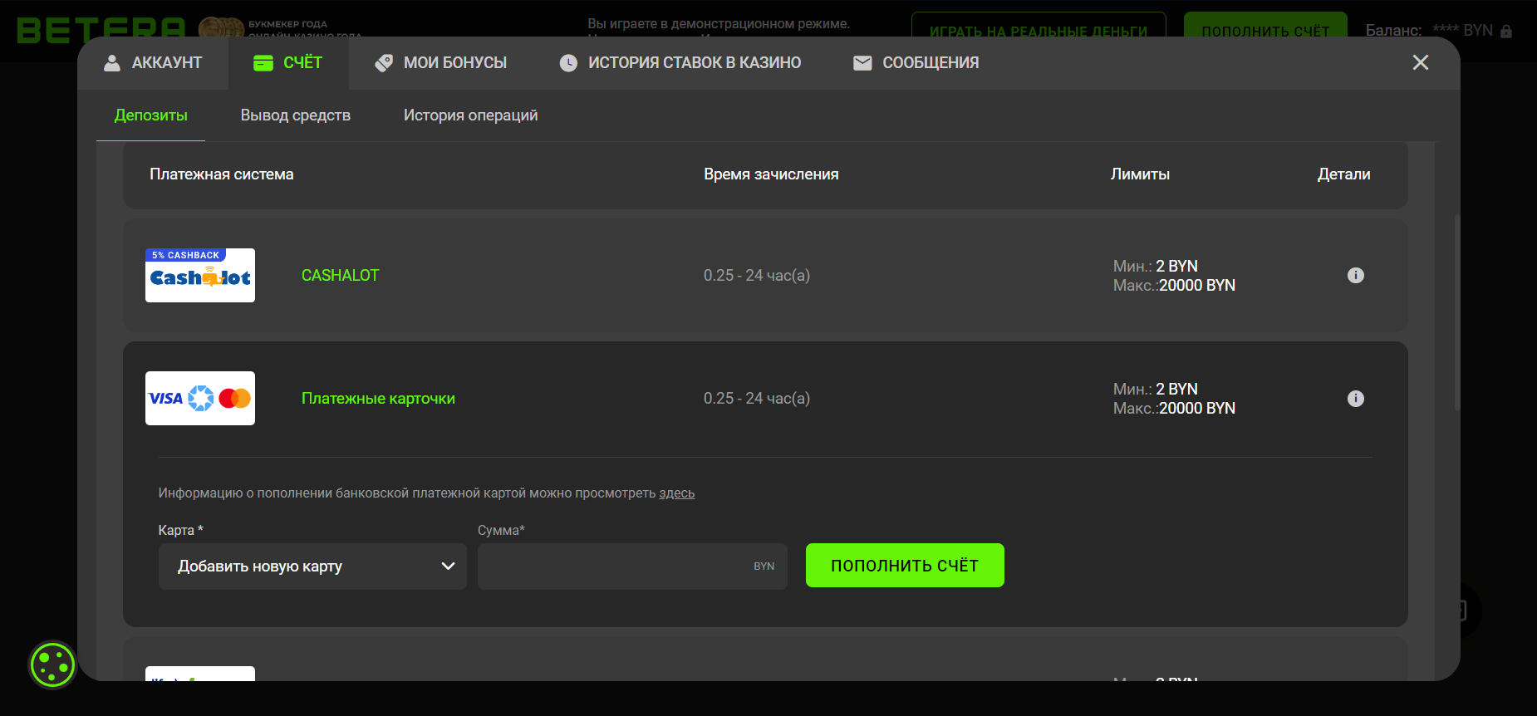
Task: Click the green Пополнить счёт deposit button
Action: [x=905, y=566]
